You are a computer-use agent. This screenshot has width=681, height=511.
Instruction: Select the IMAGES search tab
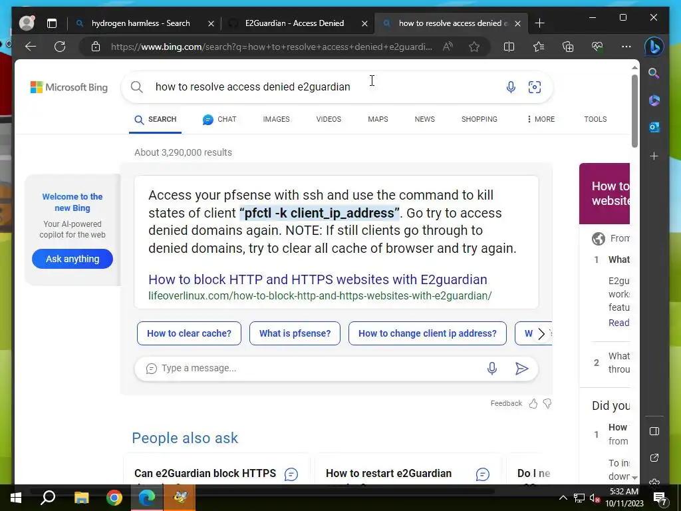point(276,119)
